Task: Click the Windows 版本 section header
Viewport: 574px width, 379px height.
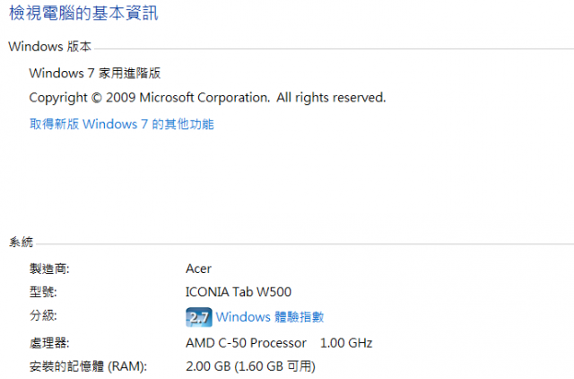Action: click(50, 47)
